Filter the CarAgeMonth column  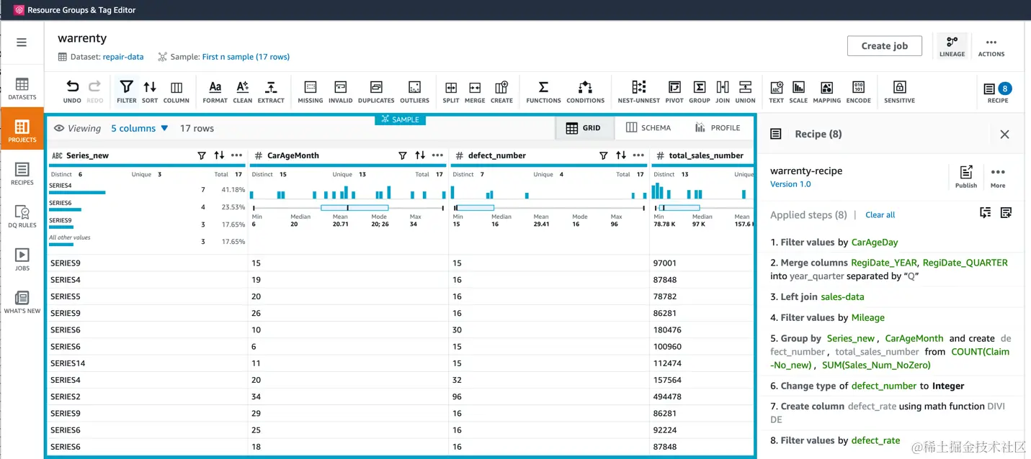coord(403,155)
